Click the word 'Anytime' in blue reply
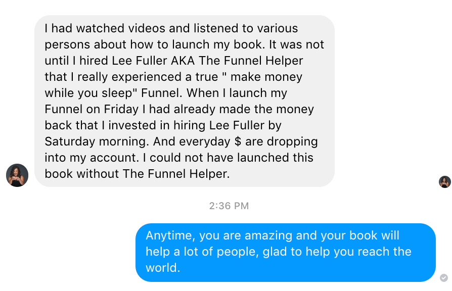The height and width of the screenshot is (291, 452). point(170,235)
